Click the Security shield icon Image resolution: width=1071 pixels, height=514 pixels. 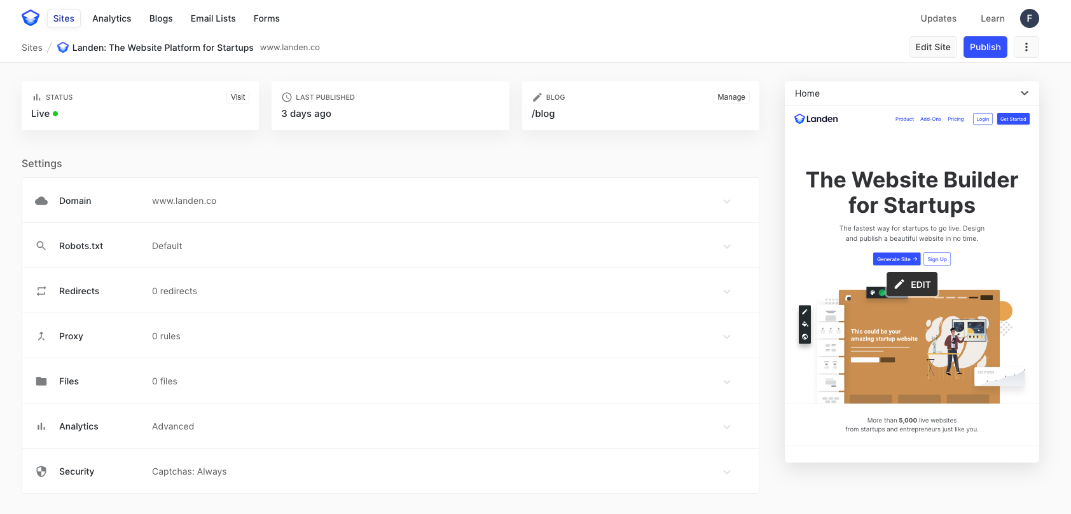(x=41, y=471)
